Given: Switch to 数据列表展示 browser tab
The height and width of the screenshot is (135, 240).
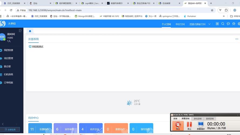Looking at the screenshot, I should click(x=117, y=3).
